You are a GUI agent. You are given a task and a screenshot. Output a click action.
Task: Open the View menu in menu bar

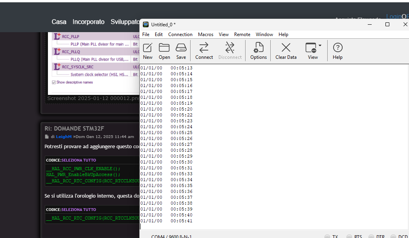pos(224,35)
